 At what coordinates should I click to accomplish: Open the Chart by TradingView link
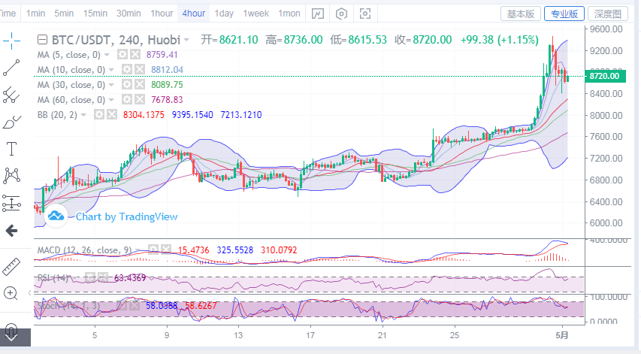pyautogui.click(x=126, y=216)
